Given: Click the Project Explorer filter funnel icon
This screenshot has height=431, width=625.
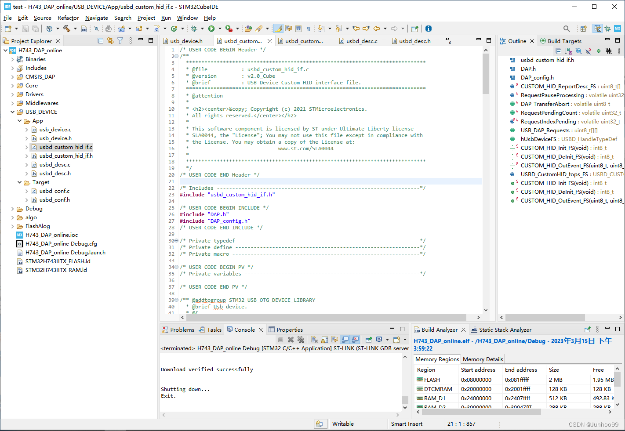Looking at the screenshot, I should point(120,41).
